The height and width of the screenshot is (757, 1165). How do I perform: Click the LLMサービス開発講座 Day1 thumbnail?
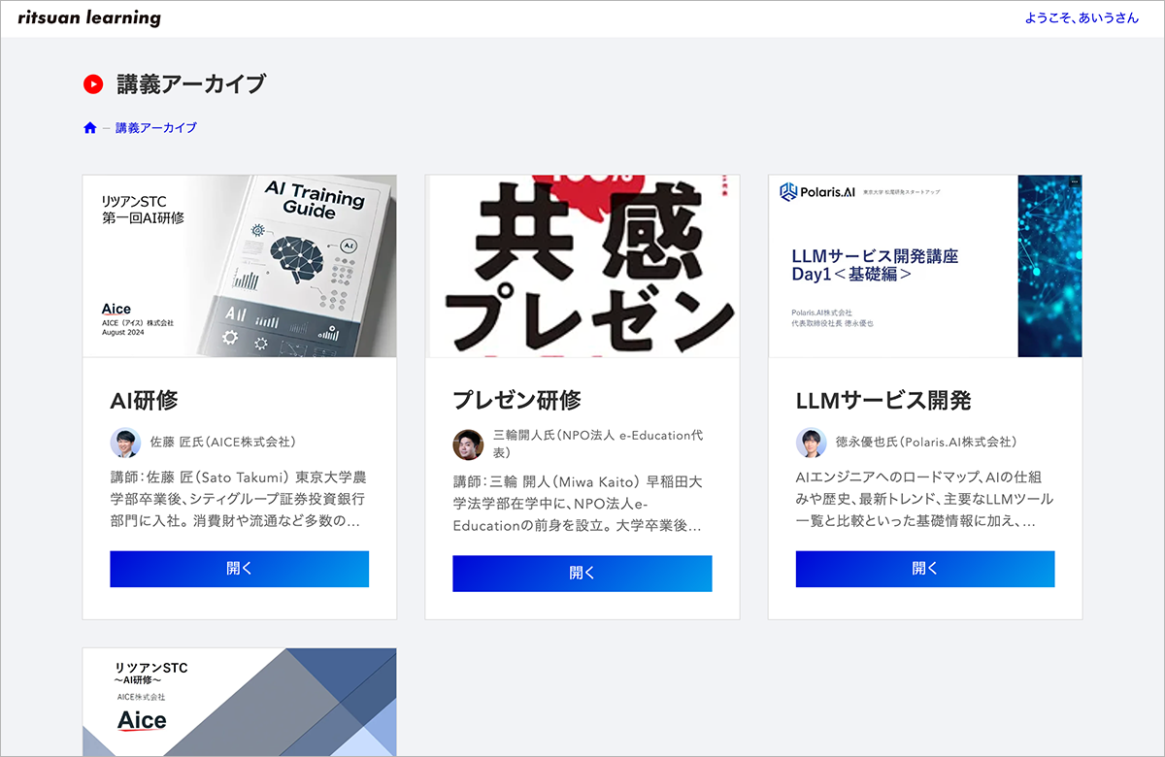point(925,266)
